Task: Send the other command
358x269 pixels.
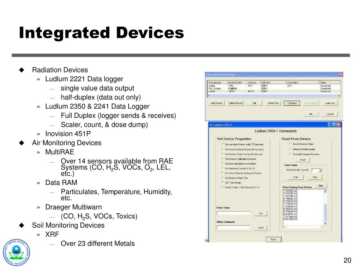Action: coord(261,228)
